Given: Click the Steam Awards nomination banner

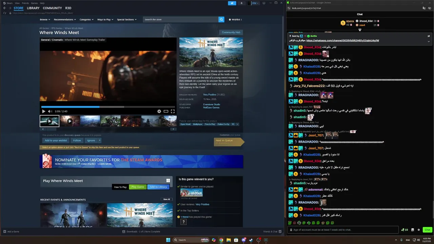Looking at the screenshot, I should [141, 162].
